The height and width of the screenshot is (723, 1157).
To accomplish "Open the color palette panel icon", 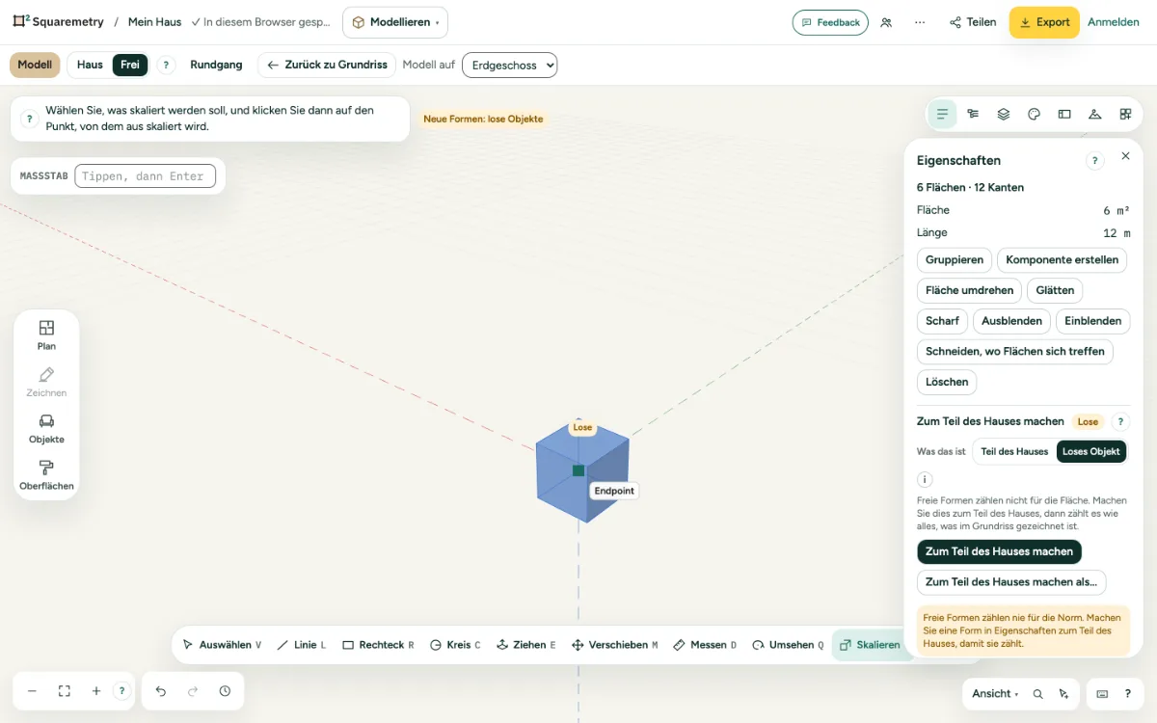I will point(1034,114).
